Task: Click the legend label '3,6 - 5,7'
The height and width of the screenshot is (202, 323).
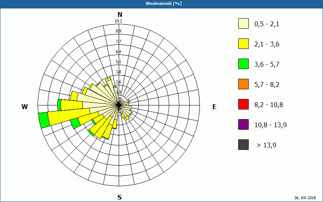Action: click(267, 65)
